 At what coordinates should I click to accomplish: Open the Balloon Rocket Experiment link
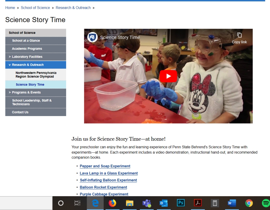(x=103, y=187)
